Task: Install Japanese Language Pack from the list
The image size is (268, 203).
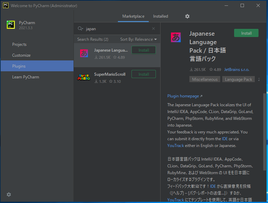Action: pyautogui.click(x=144, y=50)
